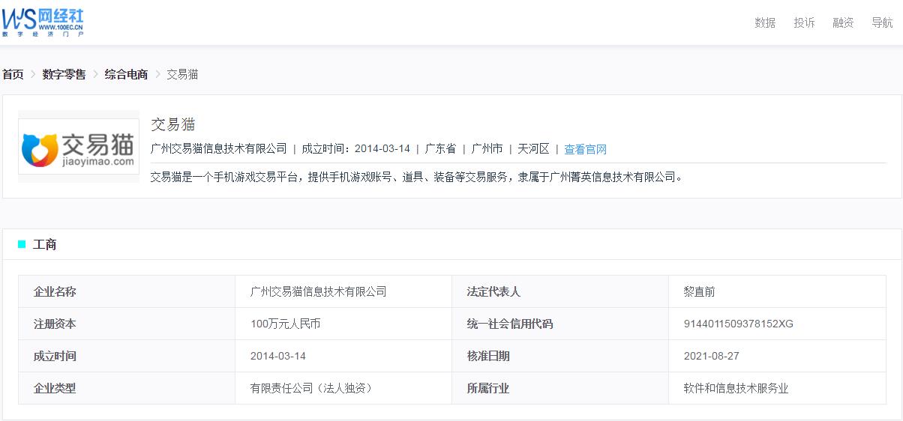This screenshot has height=421, width=903.
Task: Click the 交易猫 jiaoyimao.com logo image
Action: (79, 146)
